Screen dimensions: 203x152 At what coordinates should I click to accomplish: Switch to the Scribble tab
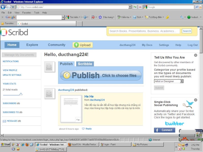coord(85,64)
